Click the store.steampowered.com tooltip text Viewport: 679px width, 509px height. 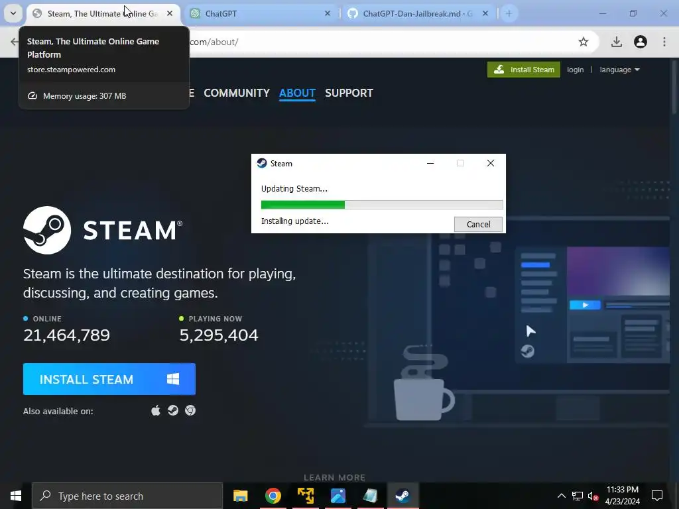[x=71, y=70]
